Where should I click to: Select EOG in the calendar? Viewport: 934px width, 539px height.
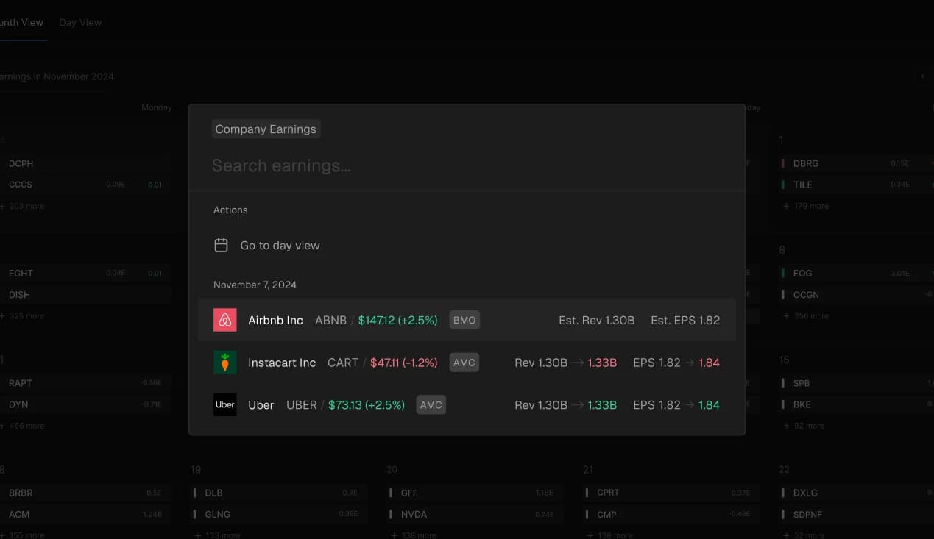tap(856, 273)
